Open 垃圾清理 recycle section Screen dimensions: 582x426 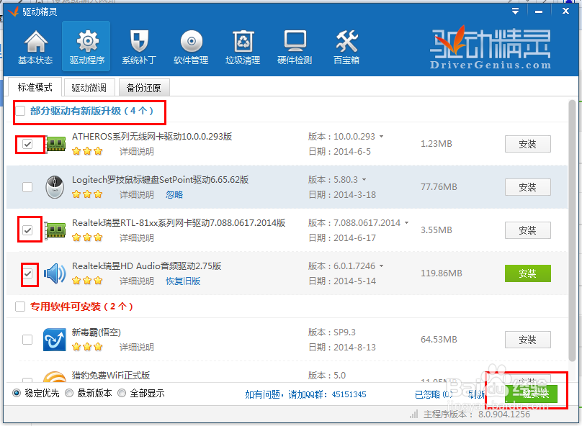click(x=243, y=47)
